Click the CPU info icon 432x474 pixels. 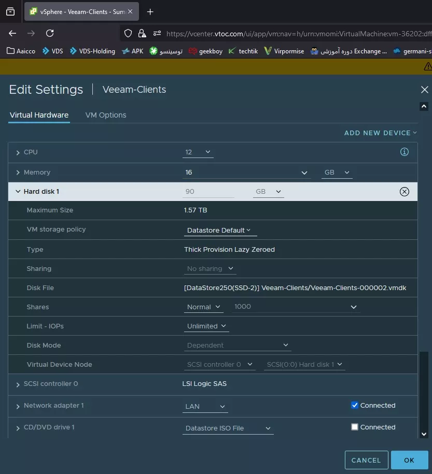click(404, 152)
